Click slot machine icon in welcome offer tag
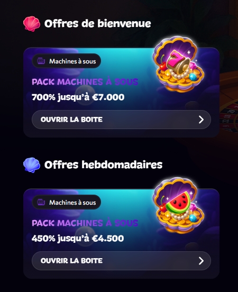238x292 pixels. click(41, 61)
